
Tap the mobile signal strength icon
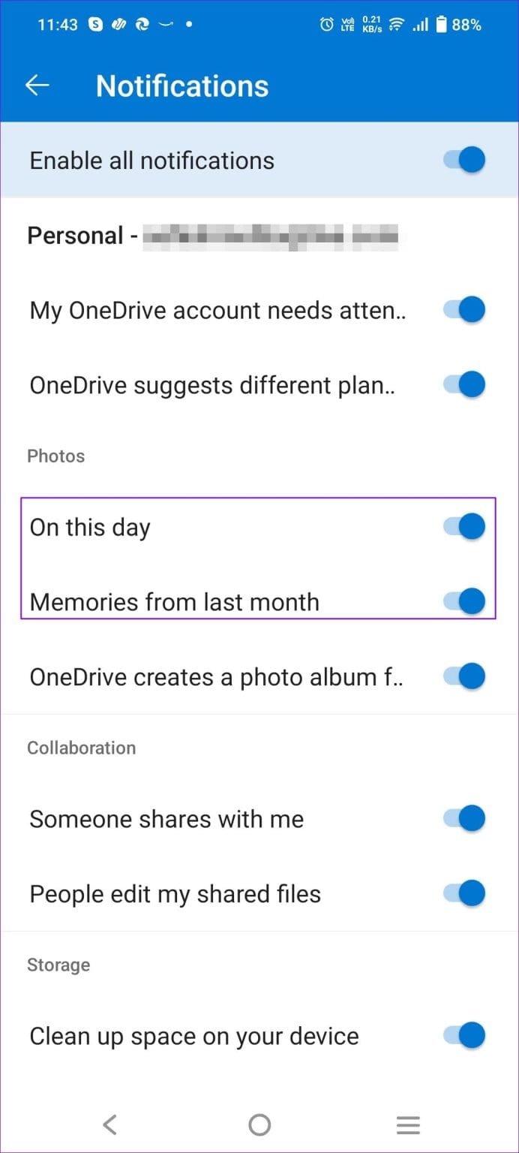coord(420,25)
